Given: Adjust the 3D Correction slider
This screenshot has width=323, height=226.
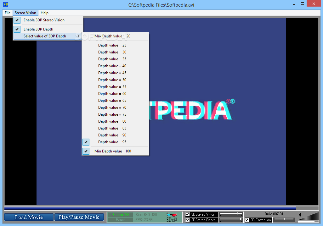Looking at the screenshot, I should tap(284, 220).
